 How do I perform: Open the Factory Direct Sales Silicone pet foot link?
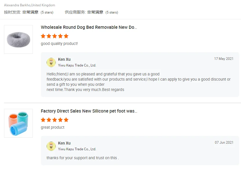tap(89, 111)
